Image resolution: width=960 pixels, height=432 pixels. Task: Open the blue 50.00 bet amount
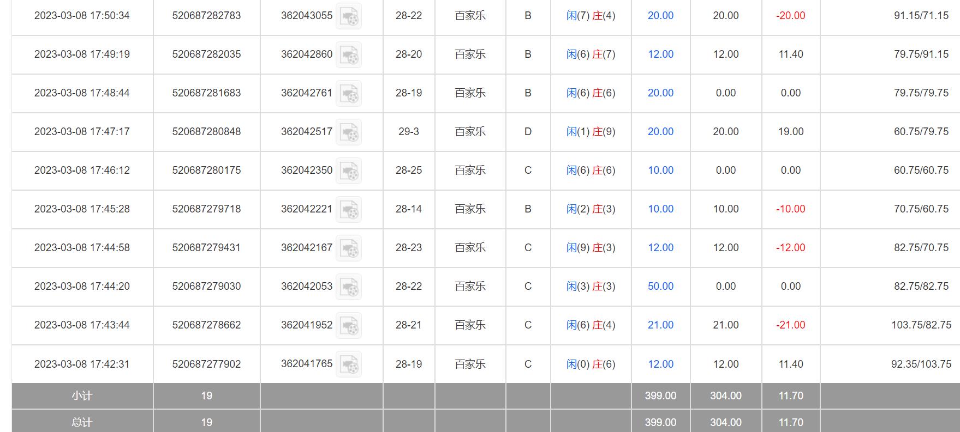660,287
